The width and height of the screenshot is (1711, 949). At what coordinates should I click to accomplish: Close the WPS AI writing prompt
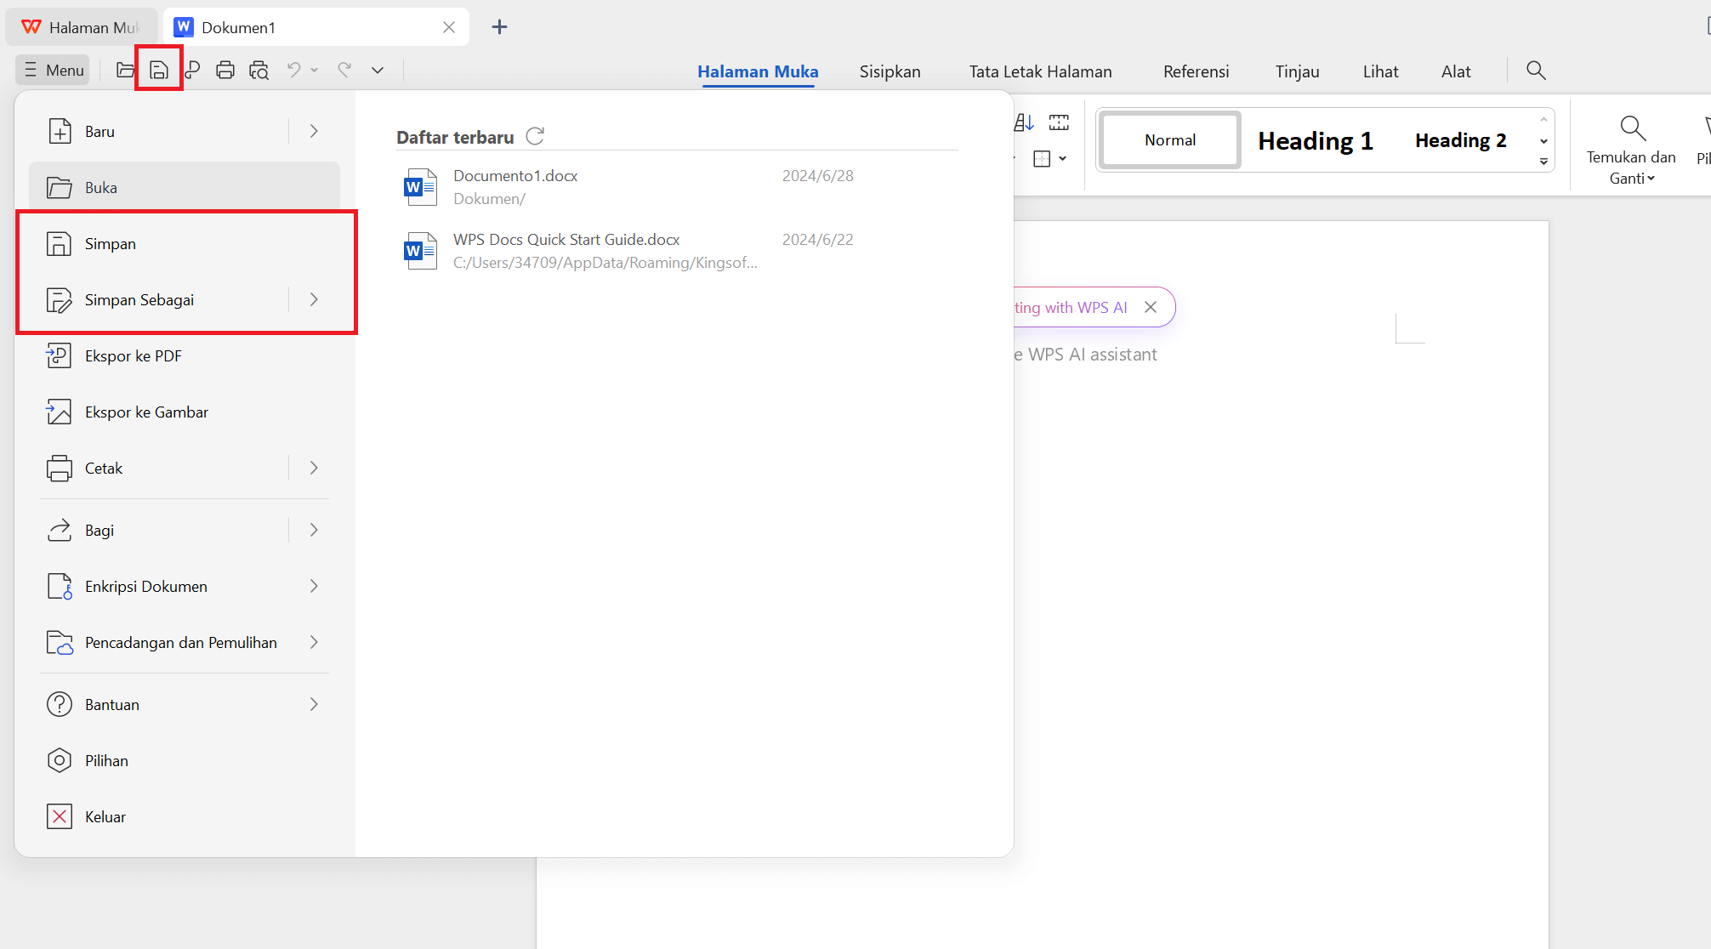(1151, 307)
